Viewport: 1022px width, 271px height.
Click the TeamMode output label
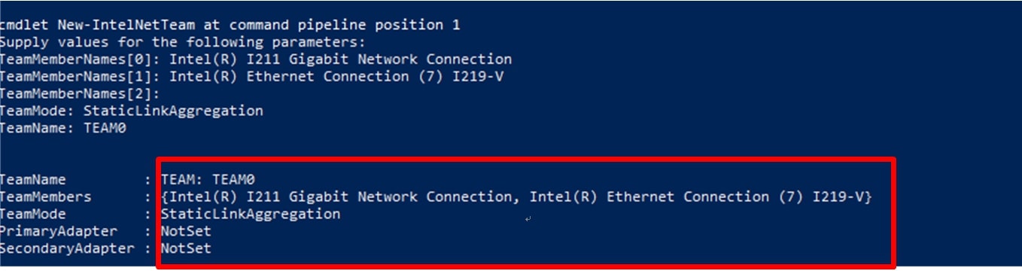pyautogui.click(x=33, y=214)
